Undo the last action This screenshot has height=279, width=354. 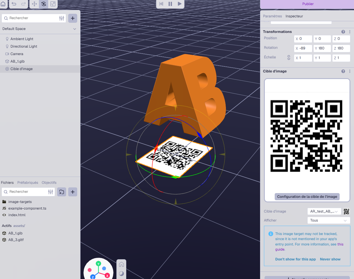(14, 4)
